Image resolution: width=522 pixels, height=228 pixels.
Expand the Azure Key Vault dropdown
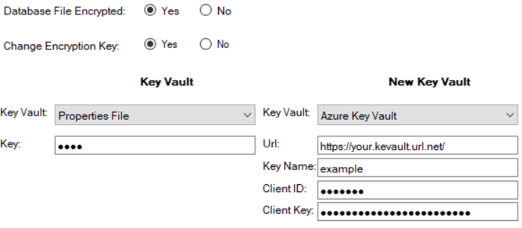[x=417, y=116]
